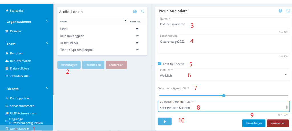
Task: Click the Name input field
Action: 224,24
